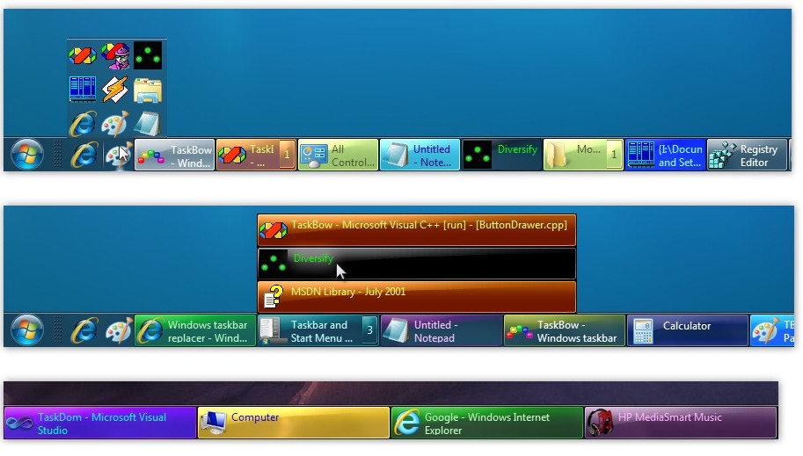Switch to Windows taskbar replacer - Wind... button

click(x=195, y=330)
